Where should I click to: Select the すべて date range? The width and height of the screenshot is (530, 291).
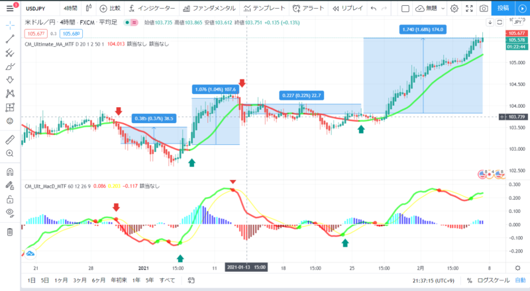pyautogui.click(x=168, y=280)
